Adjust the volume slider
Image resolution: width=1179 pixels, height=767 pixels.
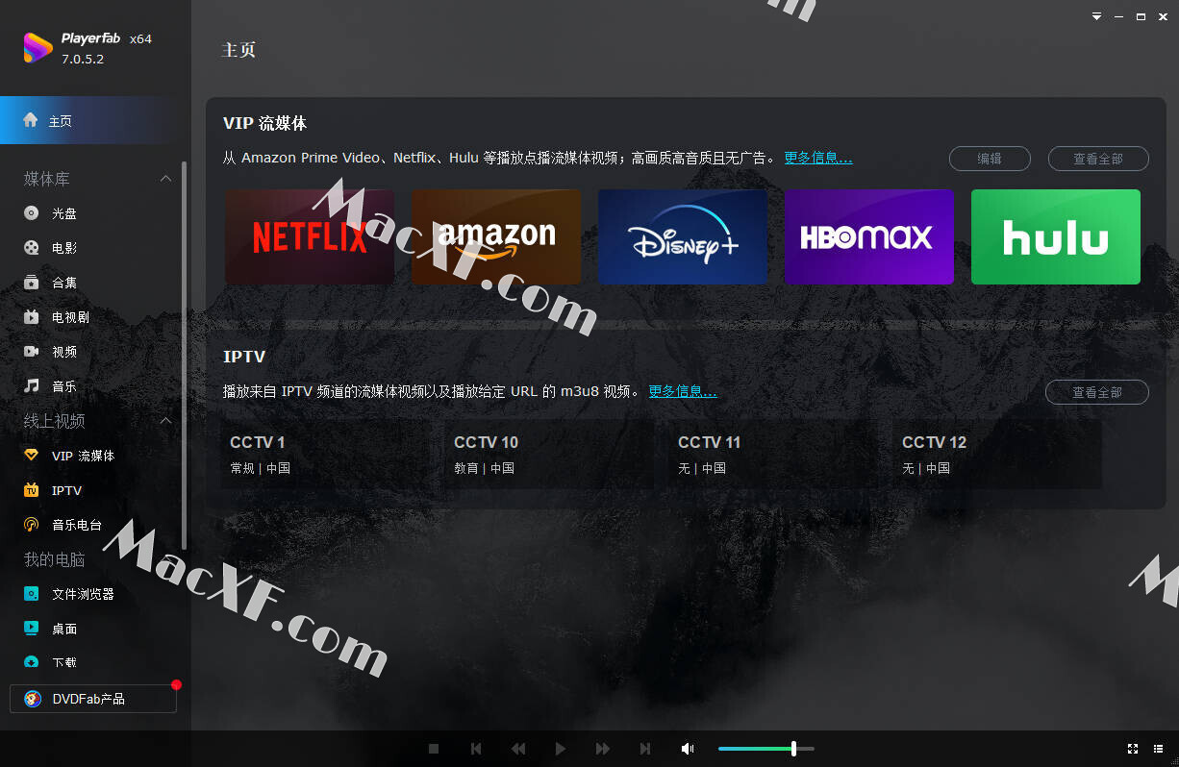pyautogui.click(x=766, y=749)
